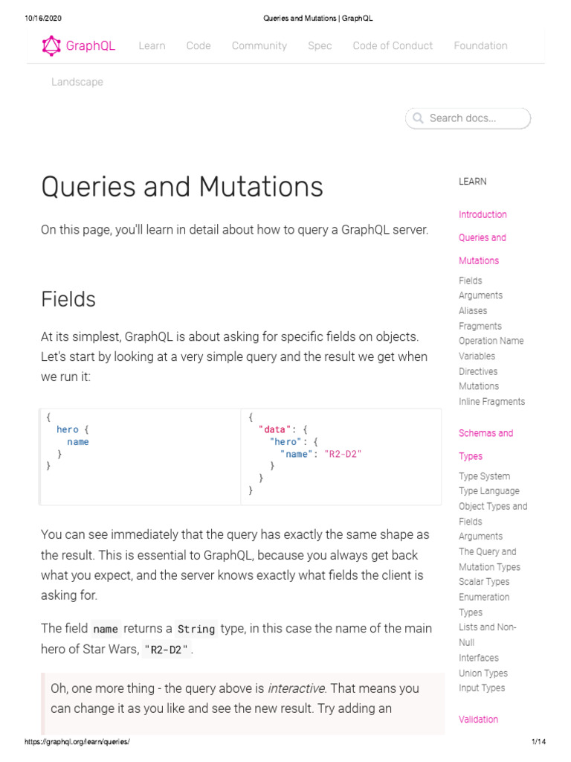This screenshot has width=571, height=762.
Task: Visit the Foundation page
Action: (480, 46)
